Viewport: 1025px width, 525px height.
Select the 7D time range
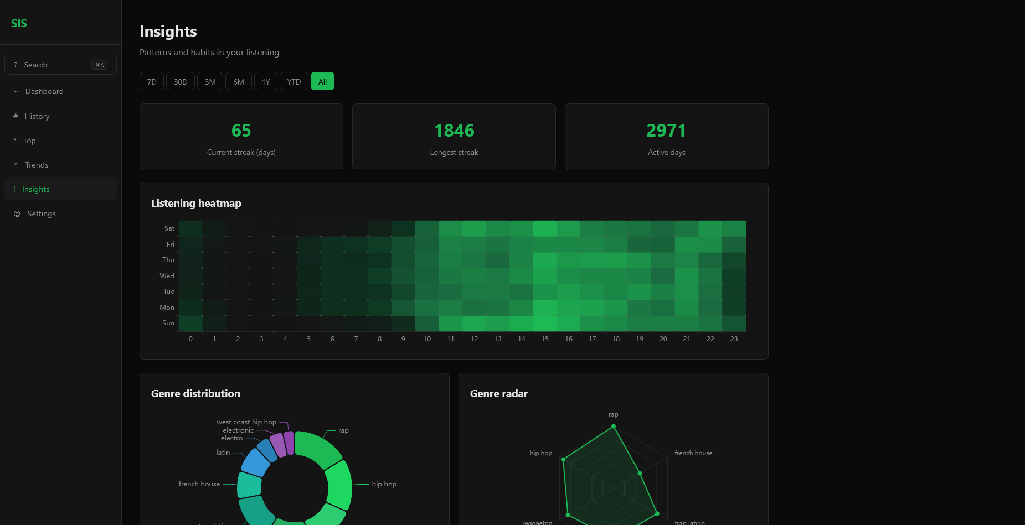[152, 82]
